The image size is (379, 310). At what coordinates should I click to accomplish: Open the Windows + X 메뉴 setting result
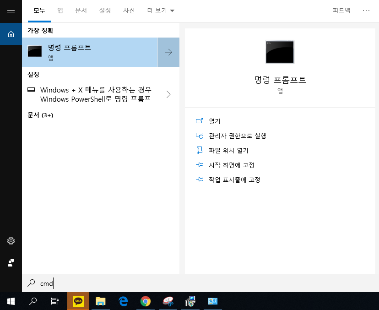click(96, 94)
